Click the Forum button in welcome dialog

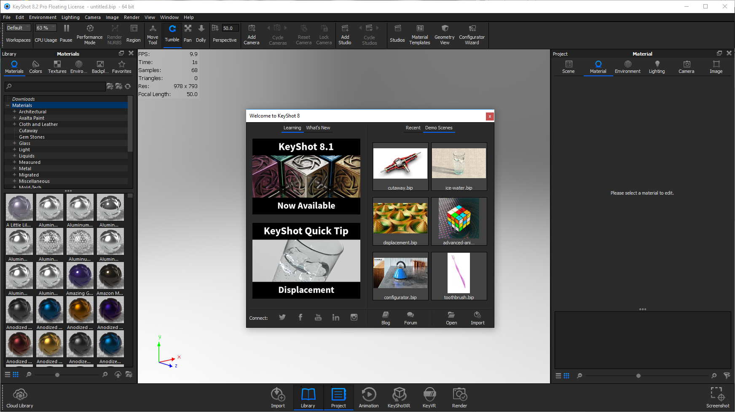point(410,318)
